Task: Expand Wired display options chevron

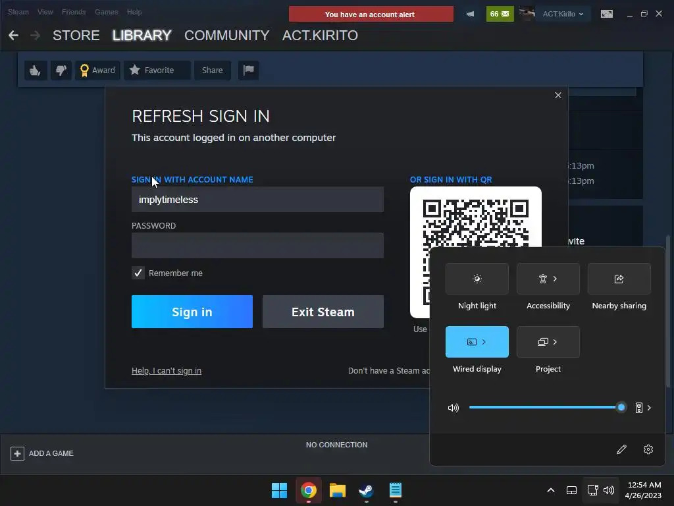Action: click(x=484, y=342)
